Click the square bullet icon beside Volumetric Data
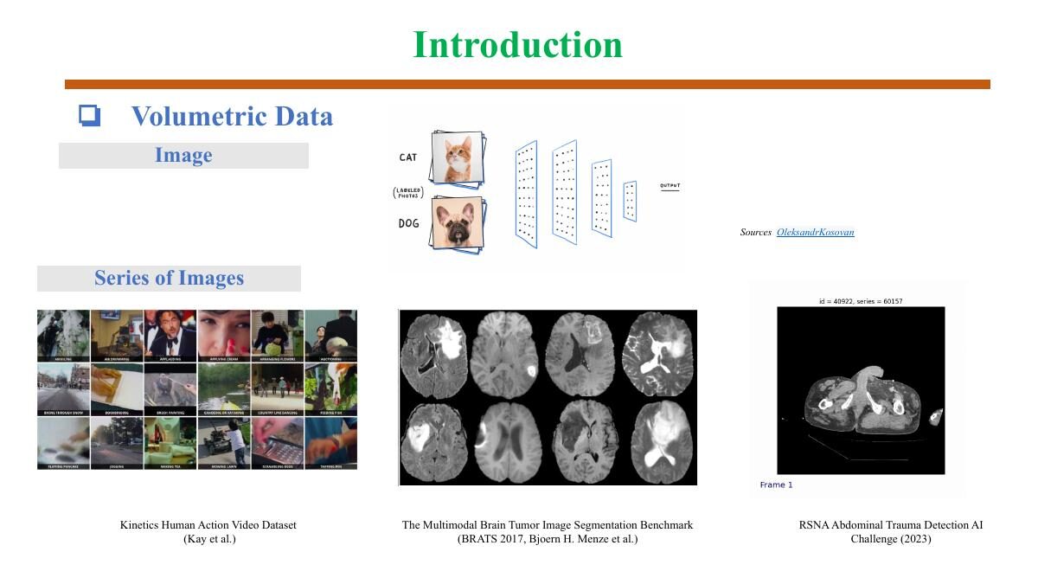 pyautogui.click(x=89, y=115)
